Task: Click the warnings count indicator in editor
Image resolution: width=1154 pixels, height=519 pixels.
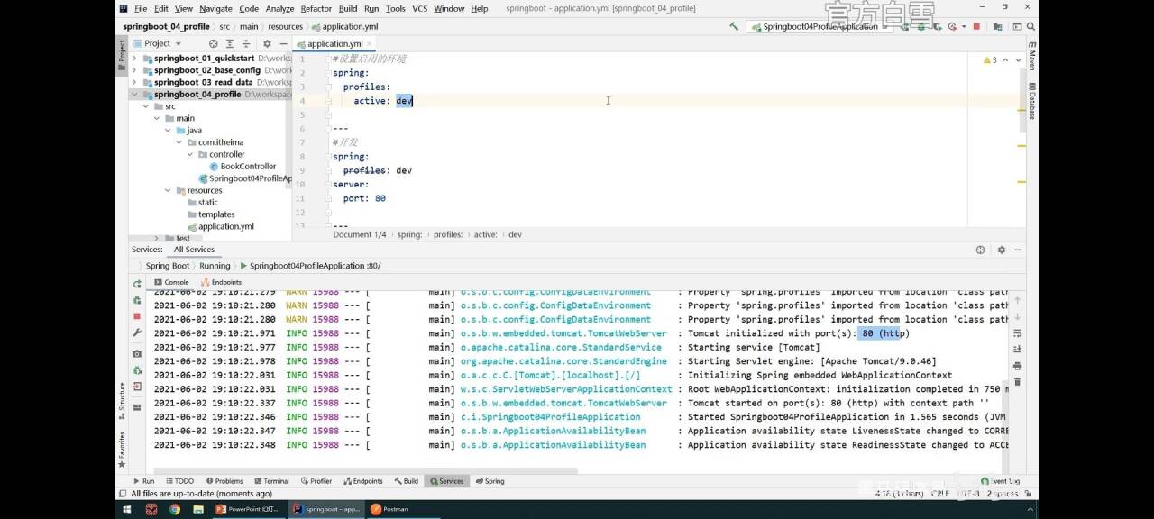Action: (x=990, y=59)
